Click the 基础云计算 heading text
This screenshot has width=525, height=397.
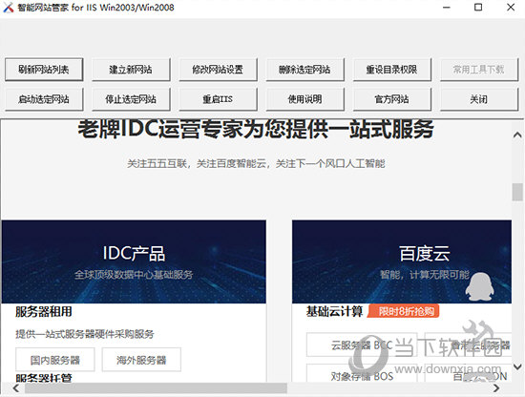pos(334,312)
